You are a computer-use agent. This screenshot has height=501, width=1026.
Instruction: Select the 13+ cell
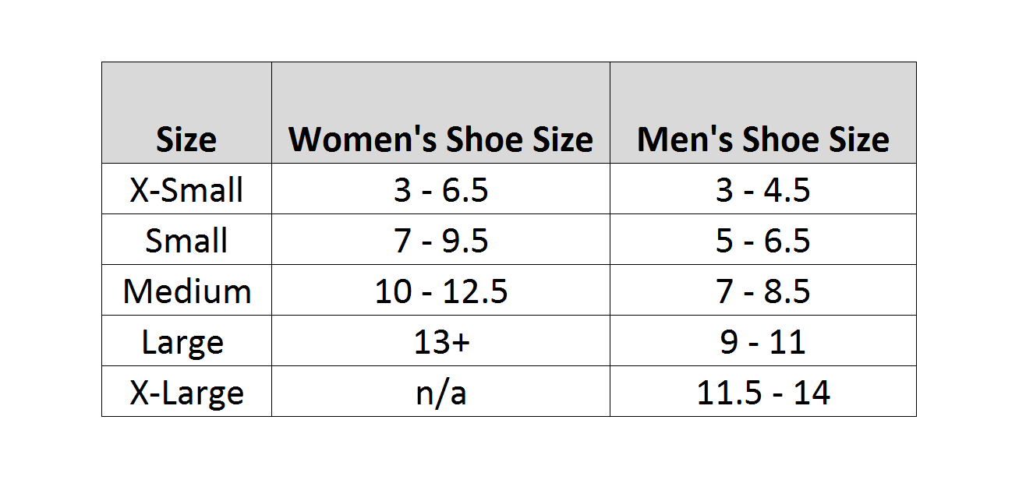(x=440, y=341)
